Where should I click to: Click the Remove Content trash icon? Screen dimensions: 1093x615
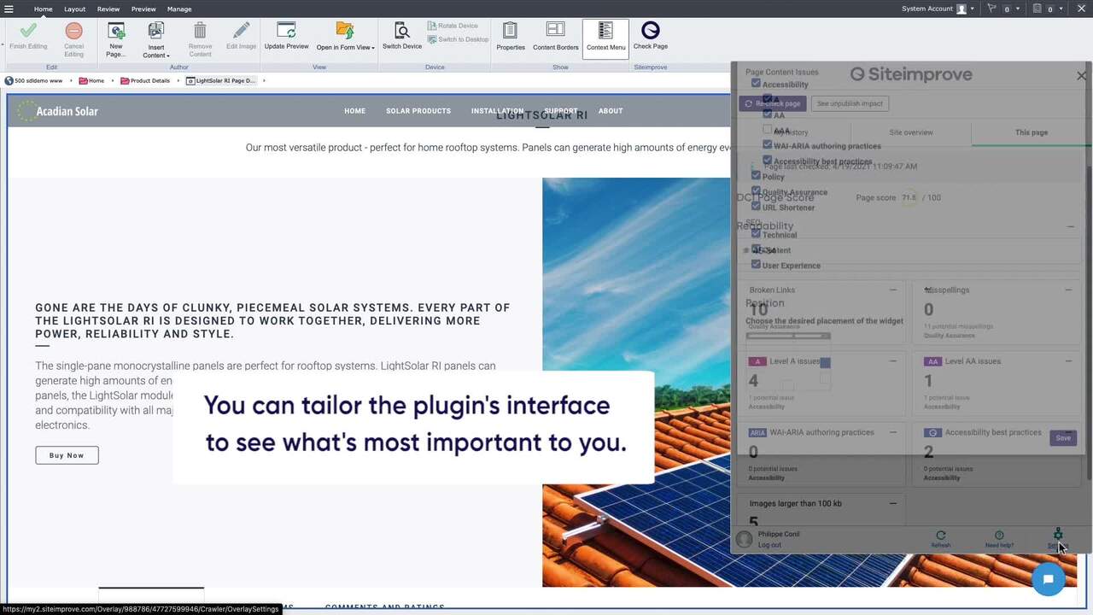point(200,31)
